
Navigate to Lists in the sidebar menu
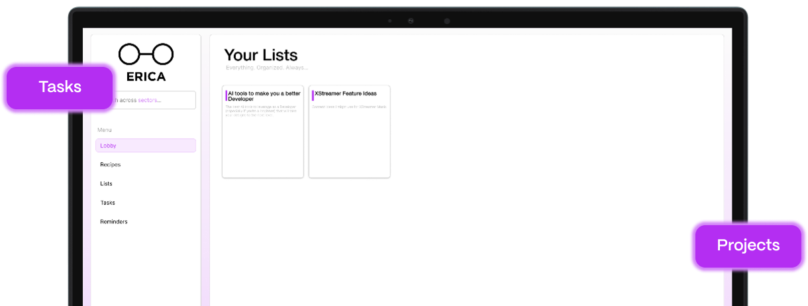(x=107, y=183)
